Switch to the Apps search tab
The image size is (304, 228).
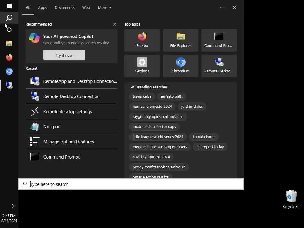(x=42, y=7)
